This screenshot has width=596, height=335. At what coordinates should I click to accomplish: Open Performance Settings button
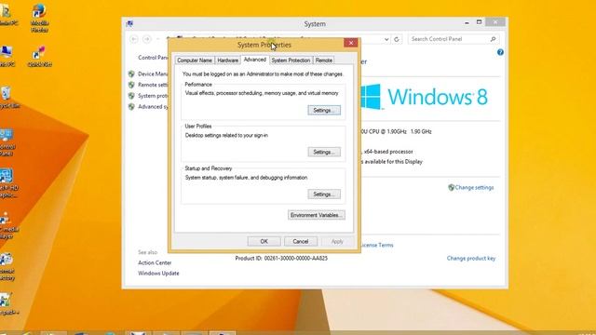click(x=324, y=110)
